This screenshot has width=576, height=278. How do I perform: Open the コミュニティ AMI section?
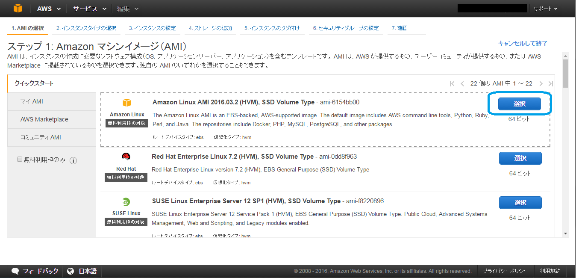click(x=52, y=137)
